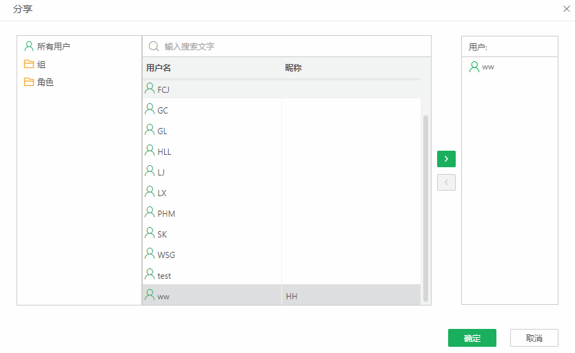575x353 pixels.
Task: Add selected user with green arrow button
Action: pyautogui.click(x=446, y=159)
